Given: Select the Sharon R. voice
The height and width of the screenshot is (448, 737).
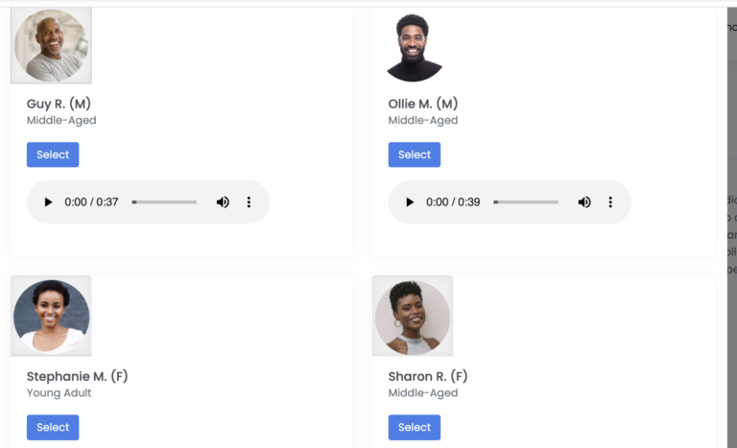Looking at the screenshot, I should [415, 427].
